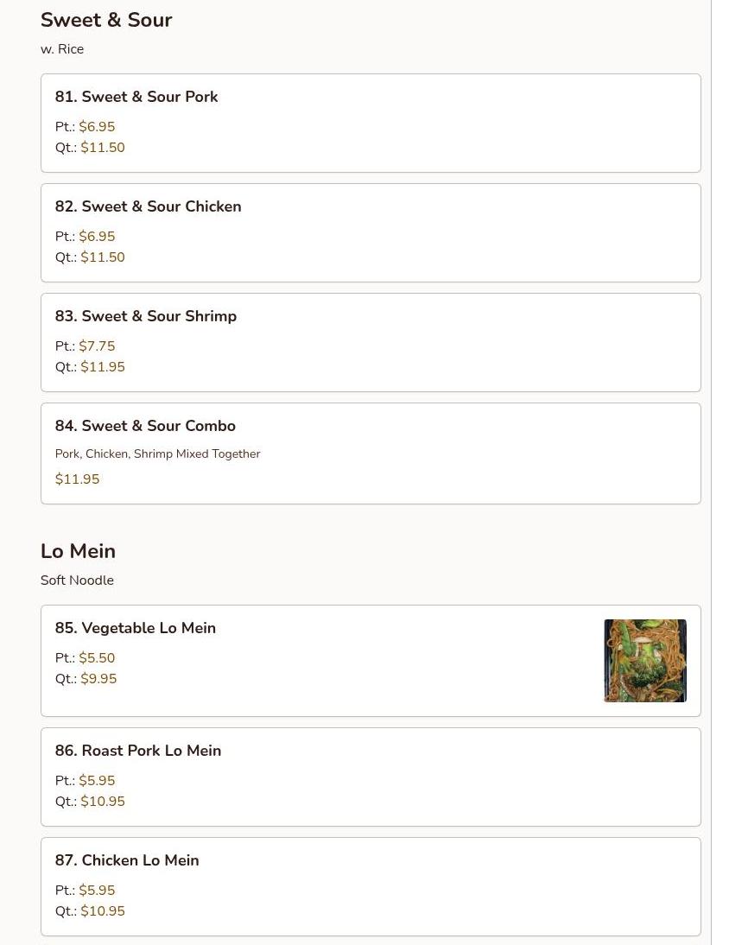
Task: Select the 87. Chicken Lo Mein item
Action: click(127, 860)
